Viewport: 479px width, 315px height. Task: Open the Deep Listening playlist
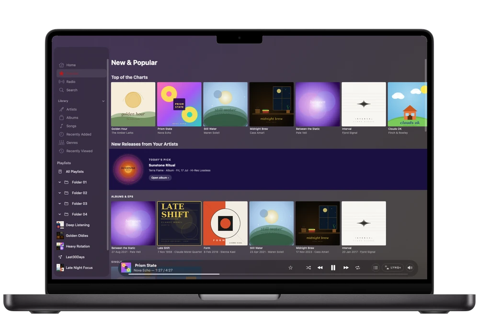click(x=81, y=225)
